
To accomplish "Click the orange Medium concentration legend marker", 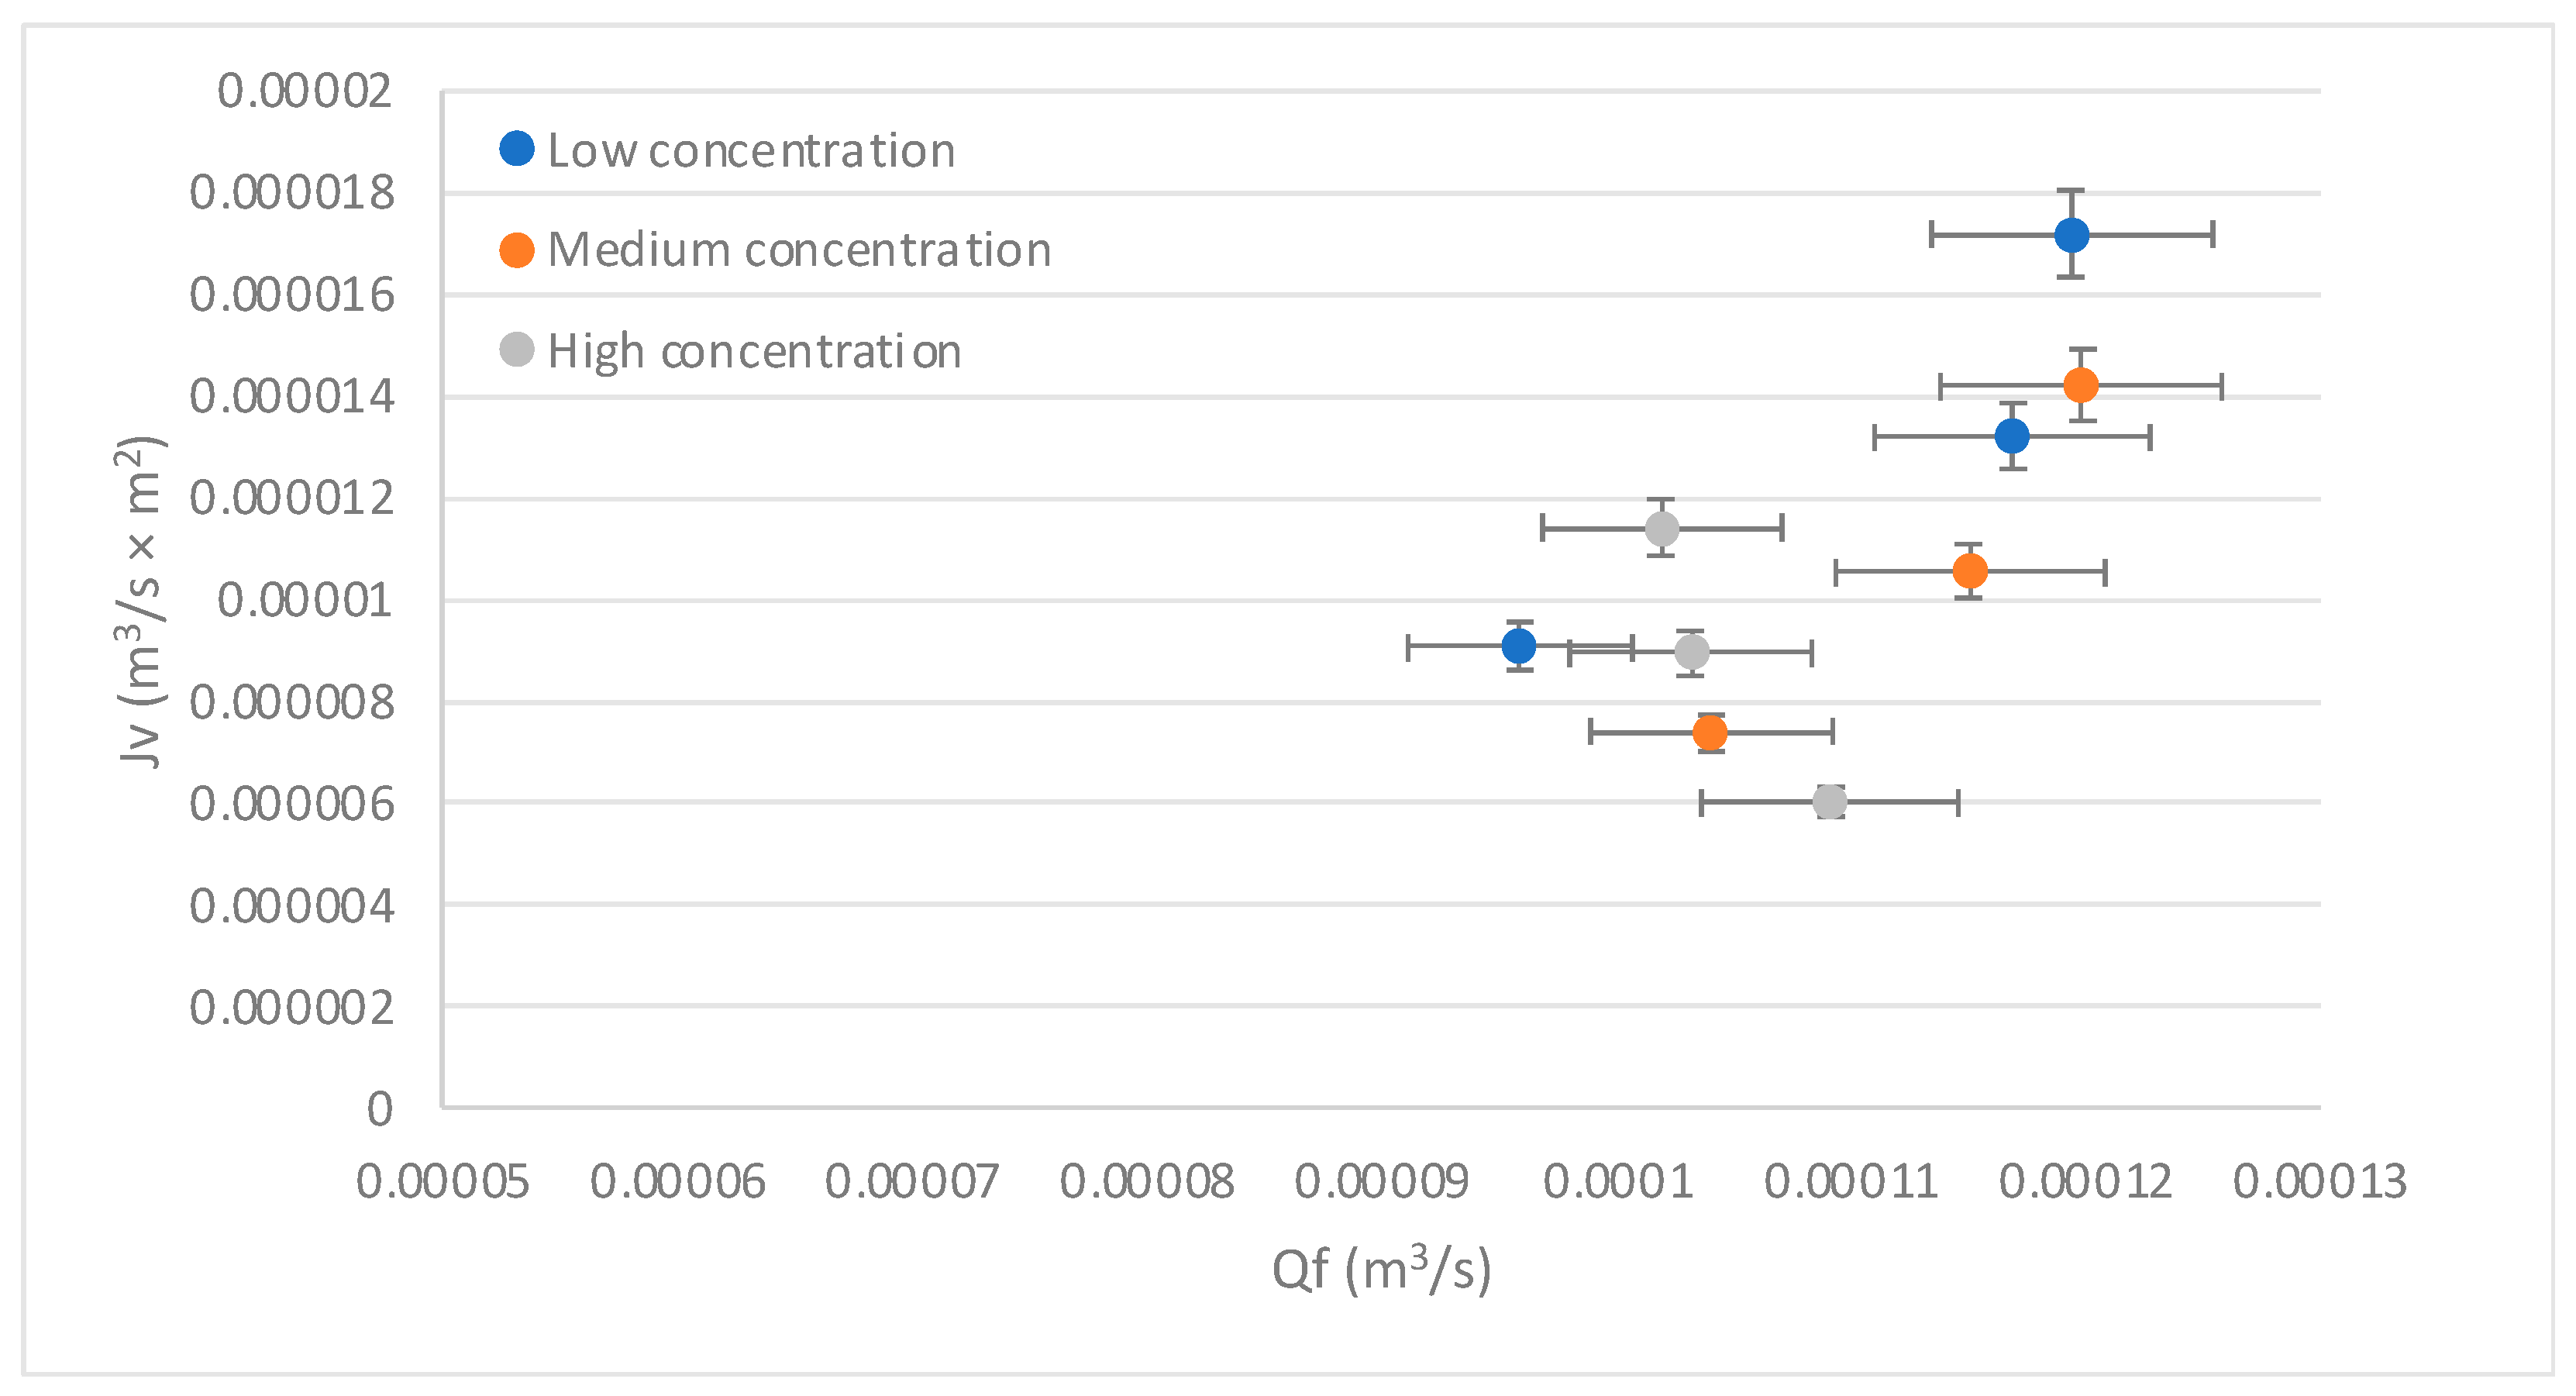I will [517, 250].
